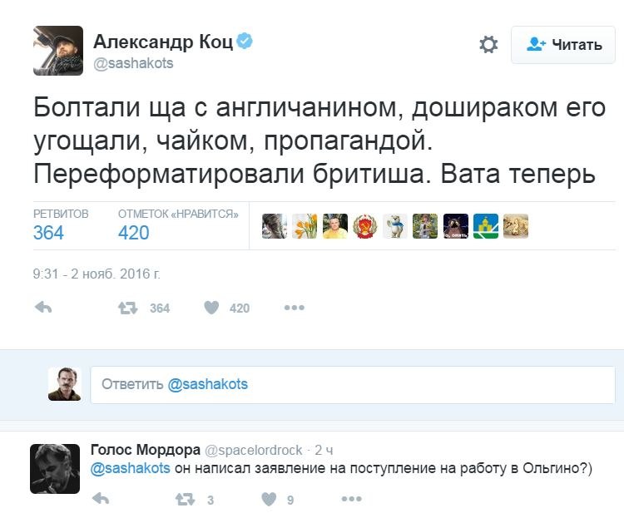Click the reply arrow under main tweet
This screenshot has width=624, height=518.
44,308
